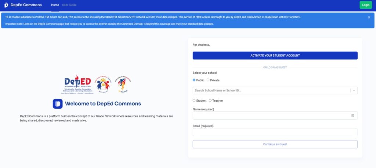The image size is (376, 168).
Task: Select the Public school radio button
Action: [x=194, y=80]
